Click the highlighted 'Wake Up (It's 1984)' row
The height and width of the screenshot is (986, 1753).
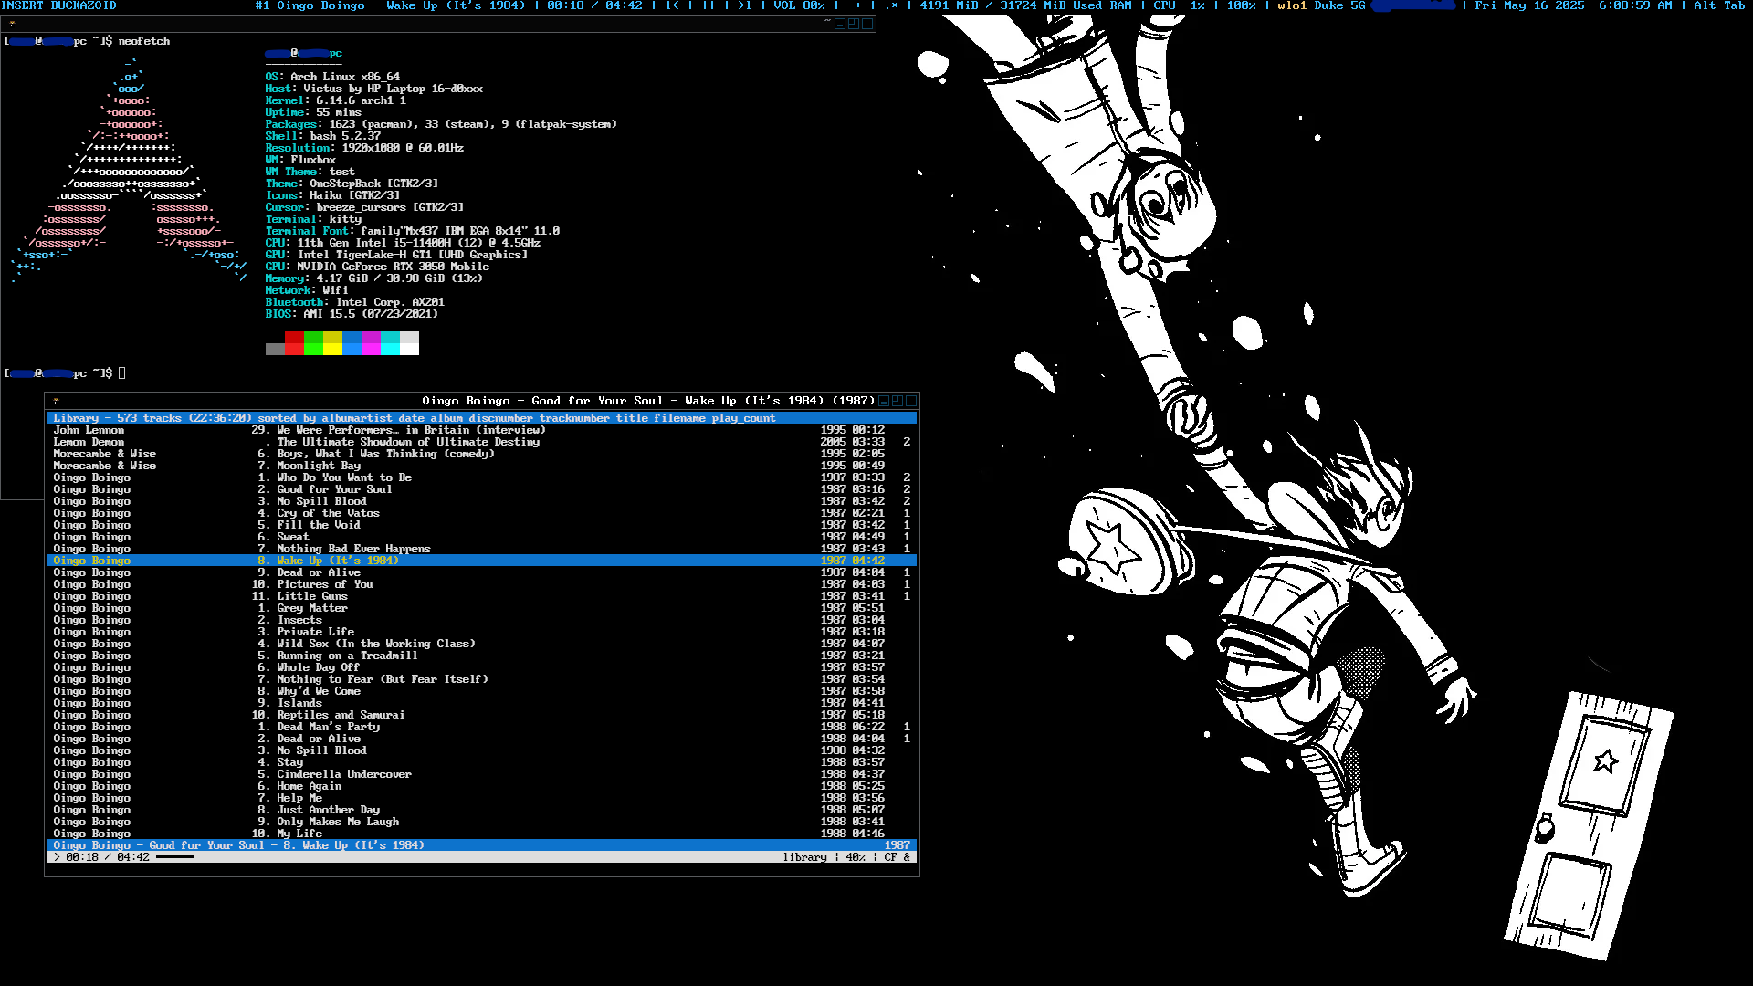337,561
